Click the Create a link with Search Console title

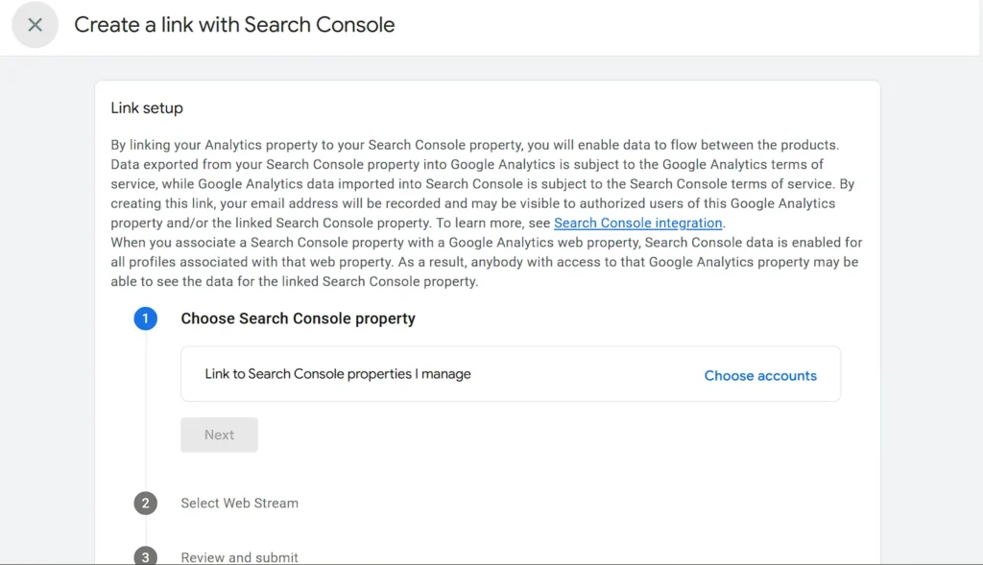coord(234,25)
